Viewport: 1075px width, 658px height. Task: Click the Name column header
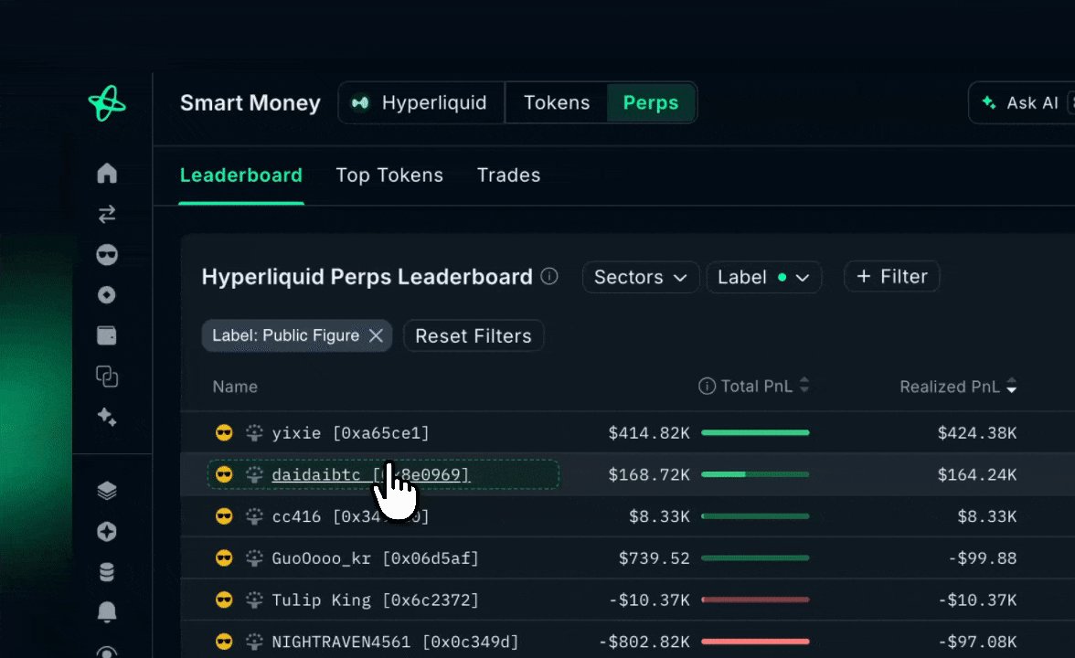(x=235, y=387)
